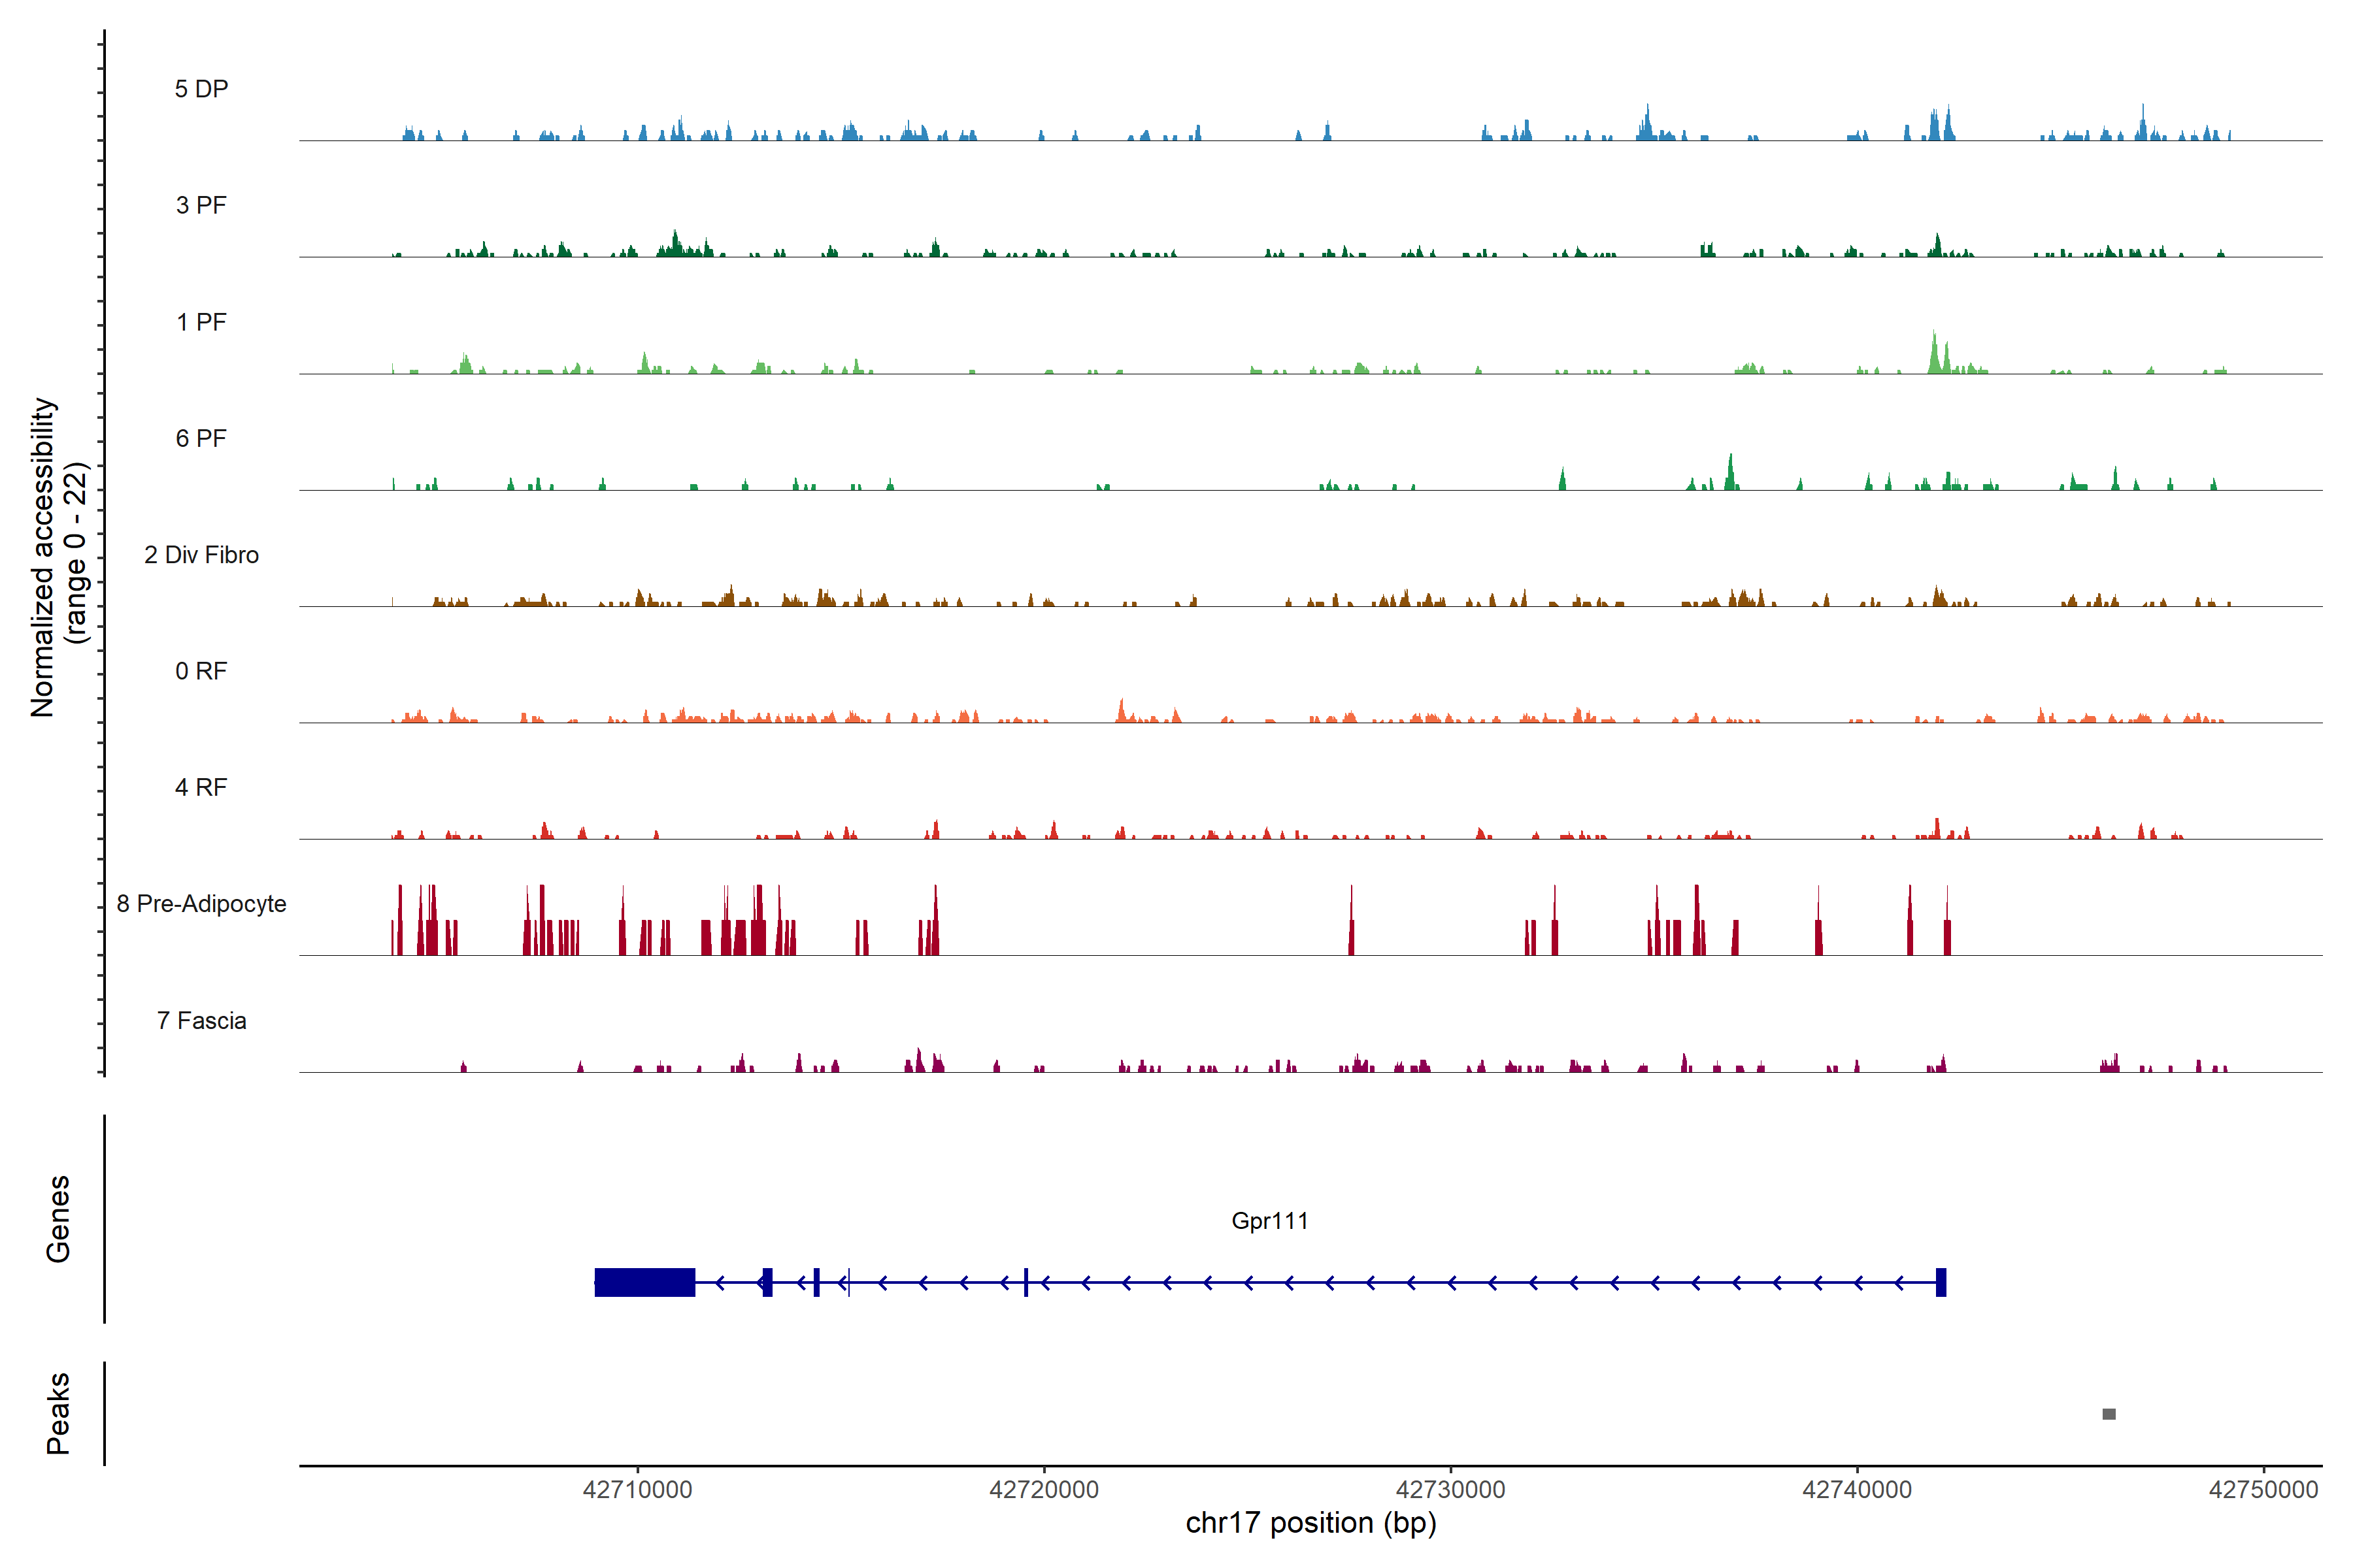2353x1568 pixels.
Task: Click the Gpr111 gene name
Action: [x=1269, y=1220]
